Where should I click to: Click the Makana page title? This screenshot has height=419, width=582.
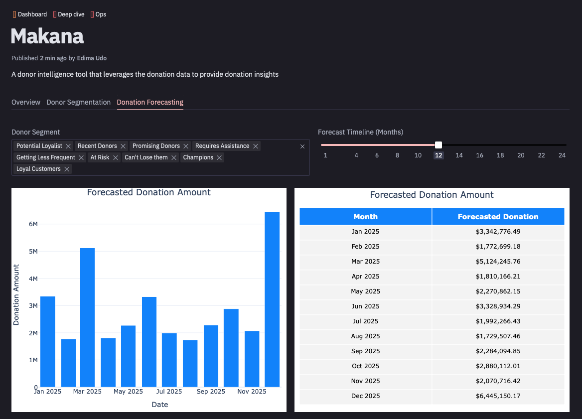[x=47, y=36]
